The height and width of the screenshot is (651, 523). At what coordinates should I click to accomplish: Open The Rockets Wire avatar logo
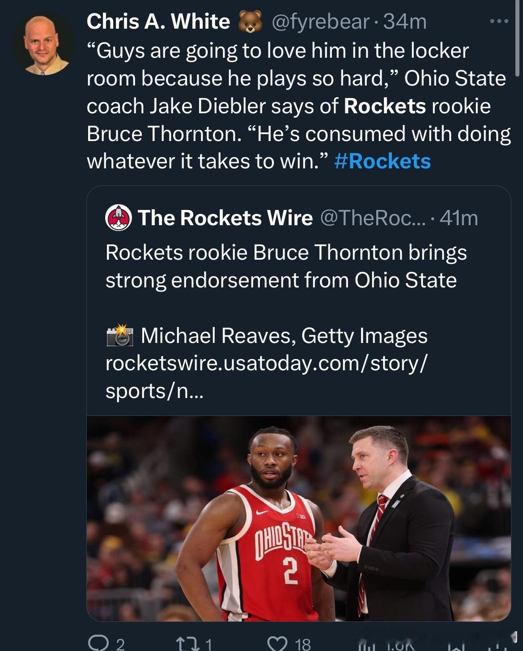pos(118,218)
